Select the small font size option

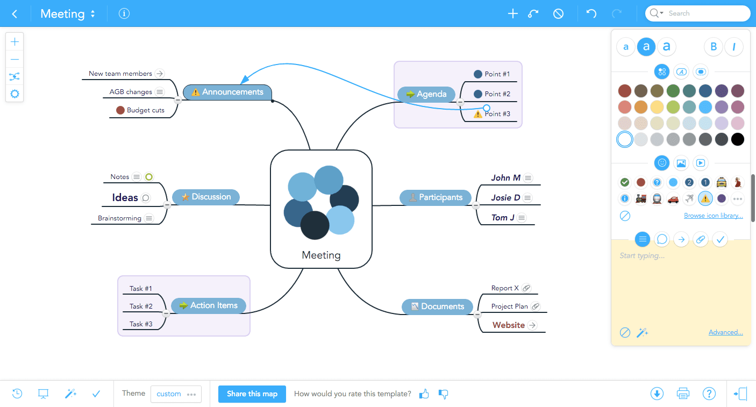pos(625,47)
